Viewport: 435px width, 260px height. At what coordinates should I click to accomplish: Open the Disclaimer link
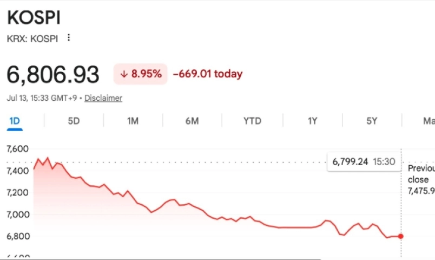pyautogui.click(x=103, y=98)
